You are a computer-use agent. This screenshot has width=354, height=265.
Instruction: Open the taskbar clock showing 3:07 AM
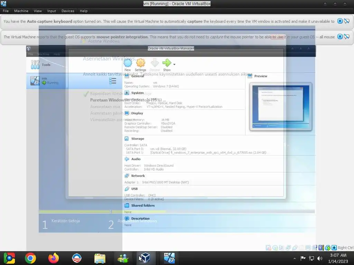point(338,258)
